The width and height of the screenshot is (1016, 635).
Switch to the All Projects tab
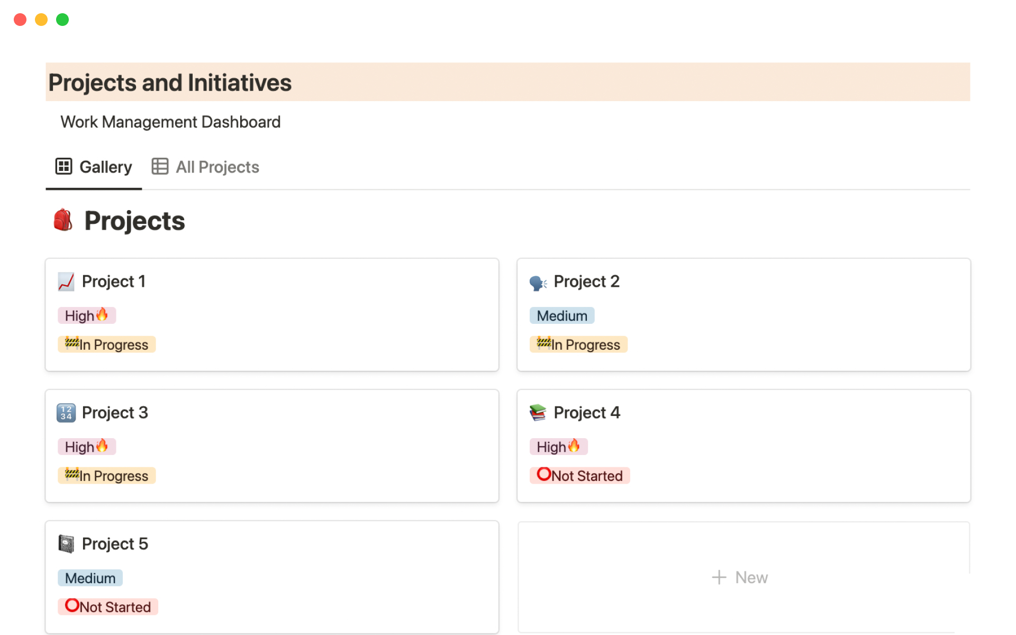pyautogui.click(x=217, y=167)
